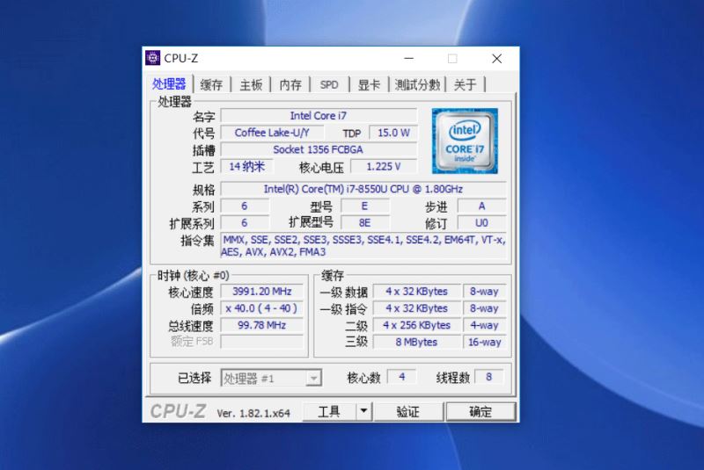Image resolution: width=704 pixels, height=470 pixels.
Task: Expand the 工具 button dropdown arrow
Action: (x=363, y=411)
